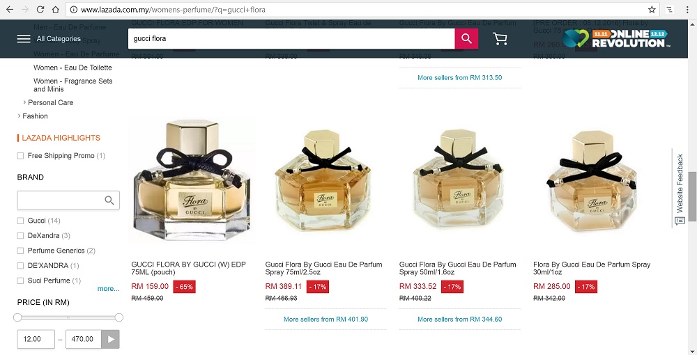Open the shopping cart icon
Viewport: 697px width, 355px height.
(500, 39)
